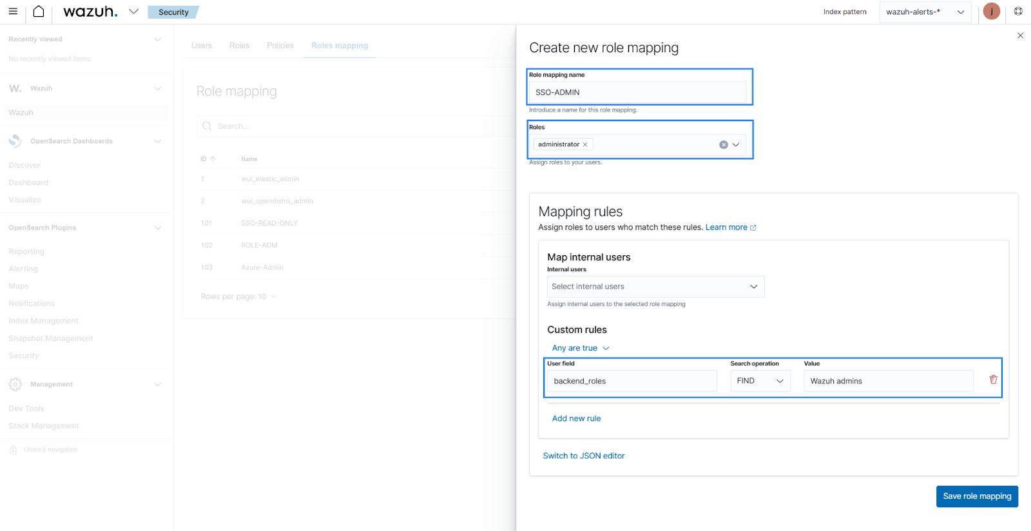The width and height of the screenshot is (1031, 531).
Task: Collapse the Recently viewed section
Action: pyautogui.click(x=157, y=39)
